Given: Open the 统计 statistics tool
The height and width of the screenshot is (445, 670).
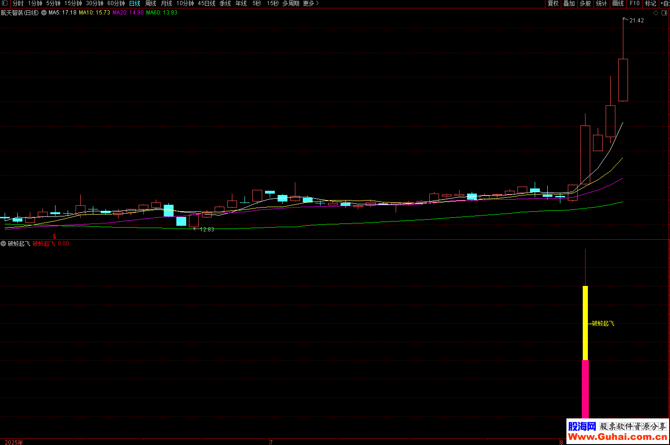Looking at the screenshot, I should [601, 3].
